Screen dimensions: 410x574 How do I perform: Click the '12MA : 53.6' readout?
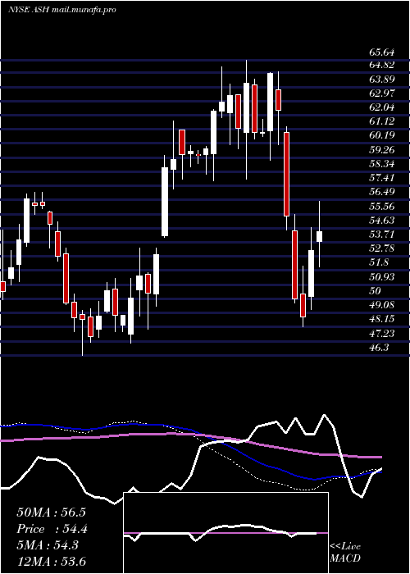tap(51, 562)
